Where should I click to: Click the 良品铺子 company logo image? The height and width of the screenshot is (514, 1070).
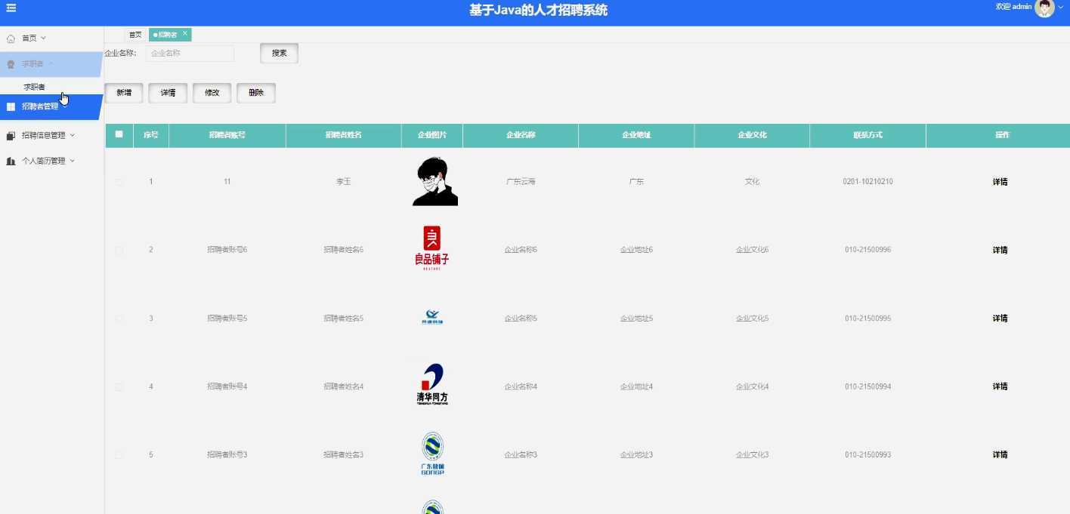431,249
